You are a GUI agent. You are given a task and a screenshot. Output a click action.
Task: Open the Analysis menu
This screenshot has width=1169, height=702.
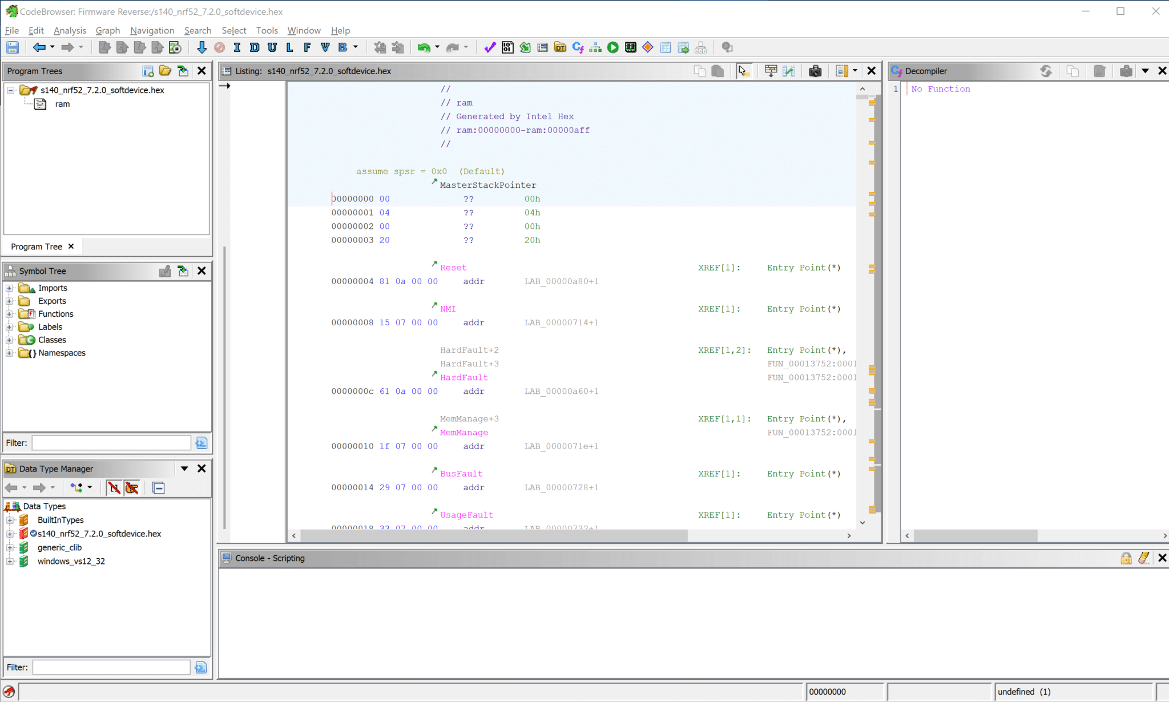pos(70,30)
